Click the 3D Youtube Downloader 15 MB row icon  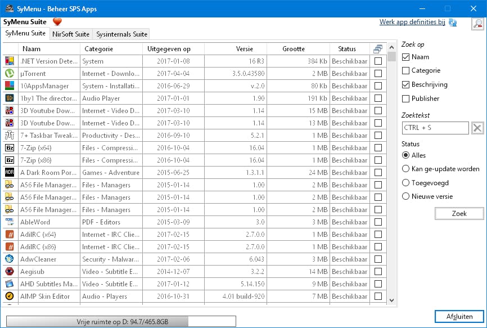[10, 111]
